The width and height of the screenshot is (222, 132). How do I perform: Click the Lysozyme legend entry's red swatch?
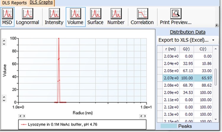point(24,125)
